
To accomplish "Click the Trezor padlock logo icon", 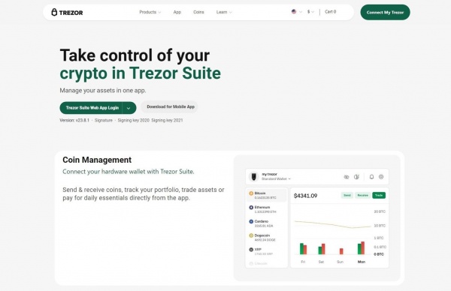I will pos(54,12).
